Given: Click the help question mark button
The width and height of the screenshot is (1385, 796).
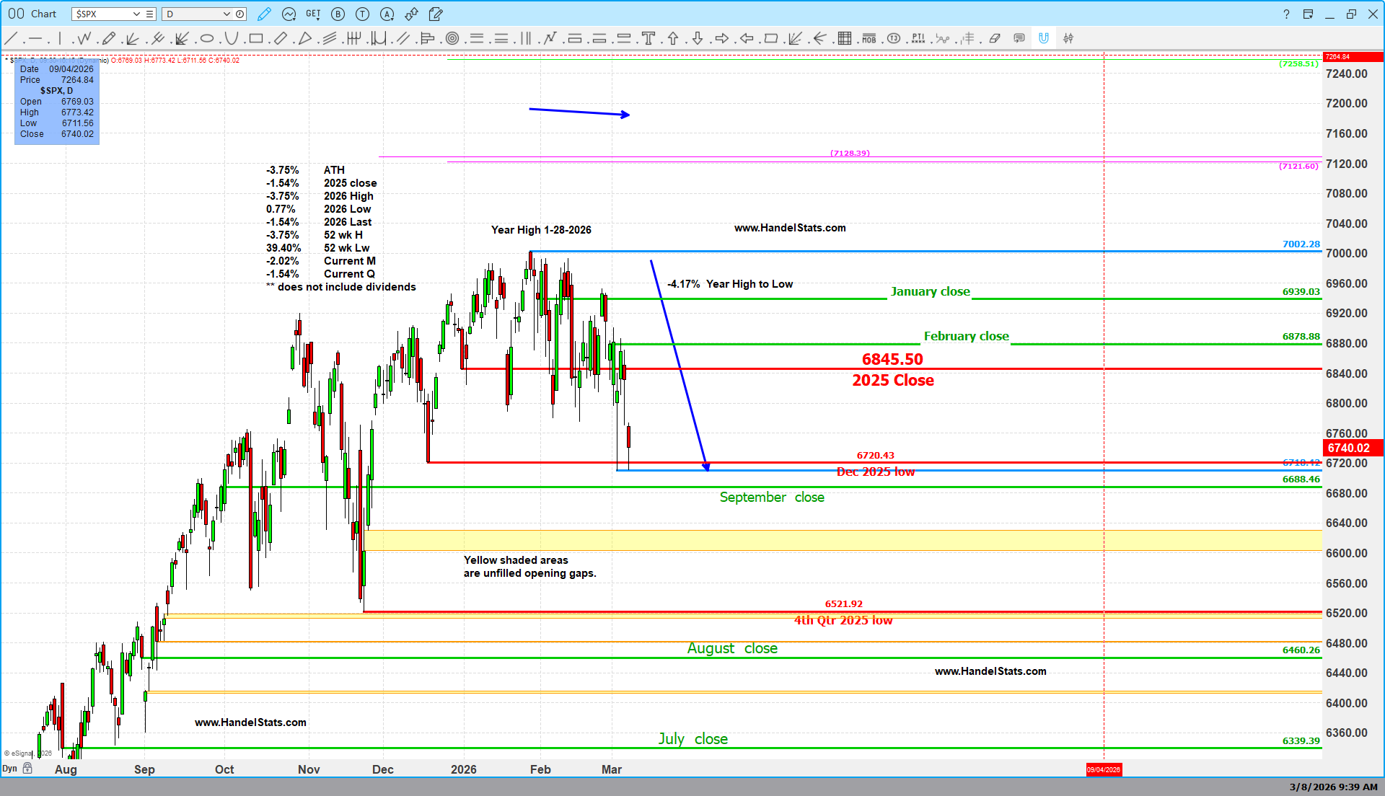Looking at the screenshot, I should point(1286,14).
